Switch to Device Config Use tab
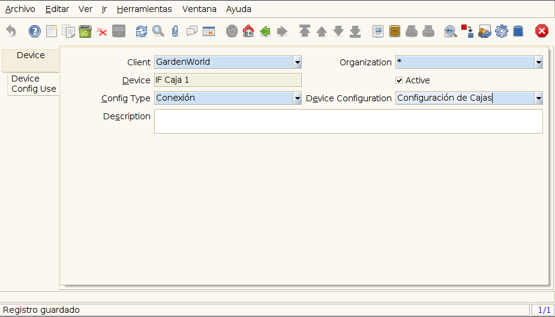Image resolution: width=555 pixels, height=317 pixels. [34, 84]
